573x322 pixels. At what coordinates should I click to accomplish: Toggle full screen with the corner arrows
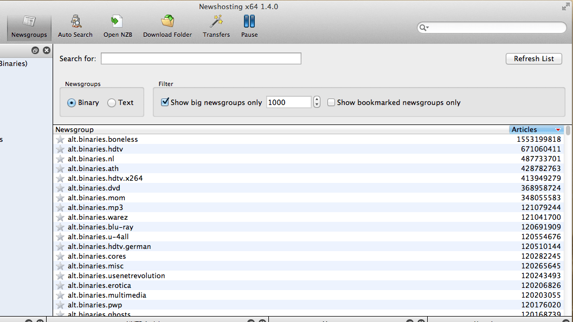566,6
